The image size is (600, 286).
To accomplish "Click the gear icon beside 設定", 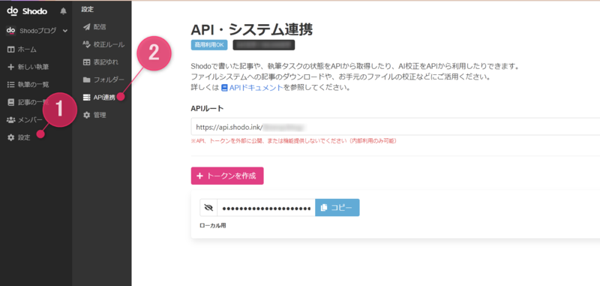I will point(10,137).
